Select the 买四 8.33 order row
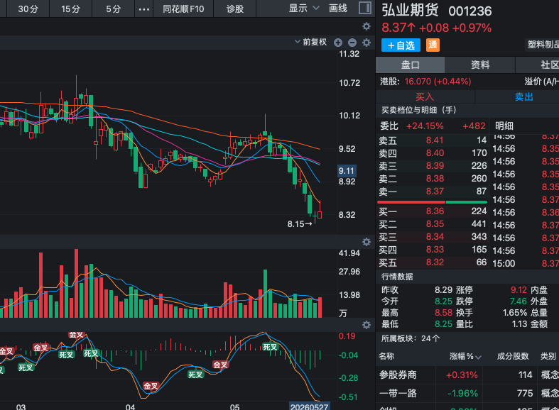 click(433, 250)
